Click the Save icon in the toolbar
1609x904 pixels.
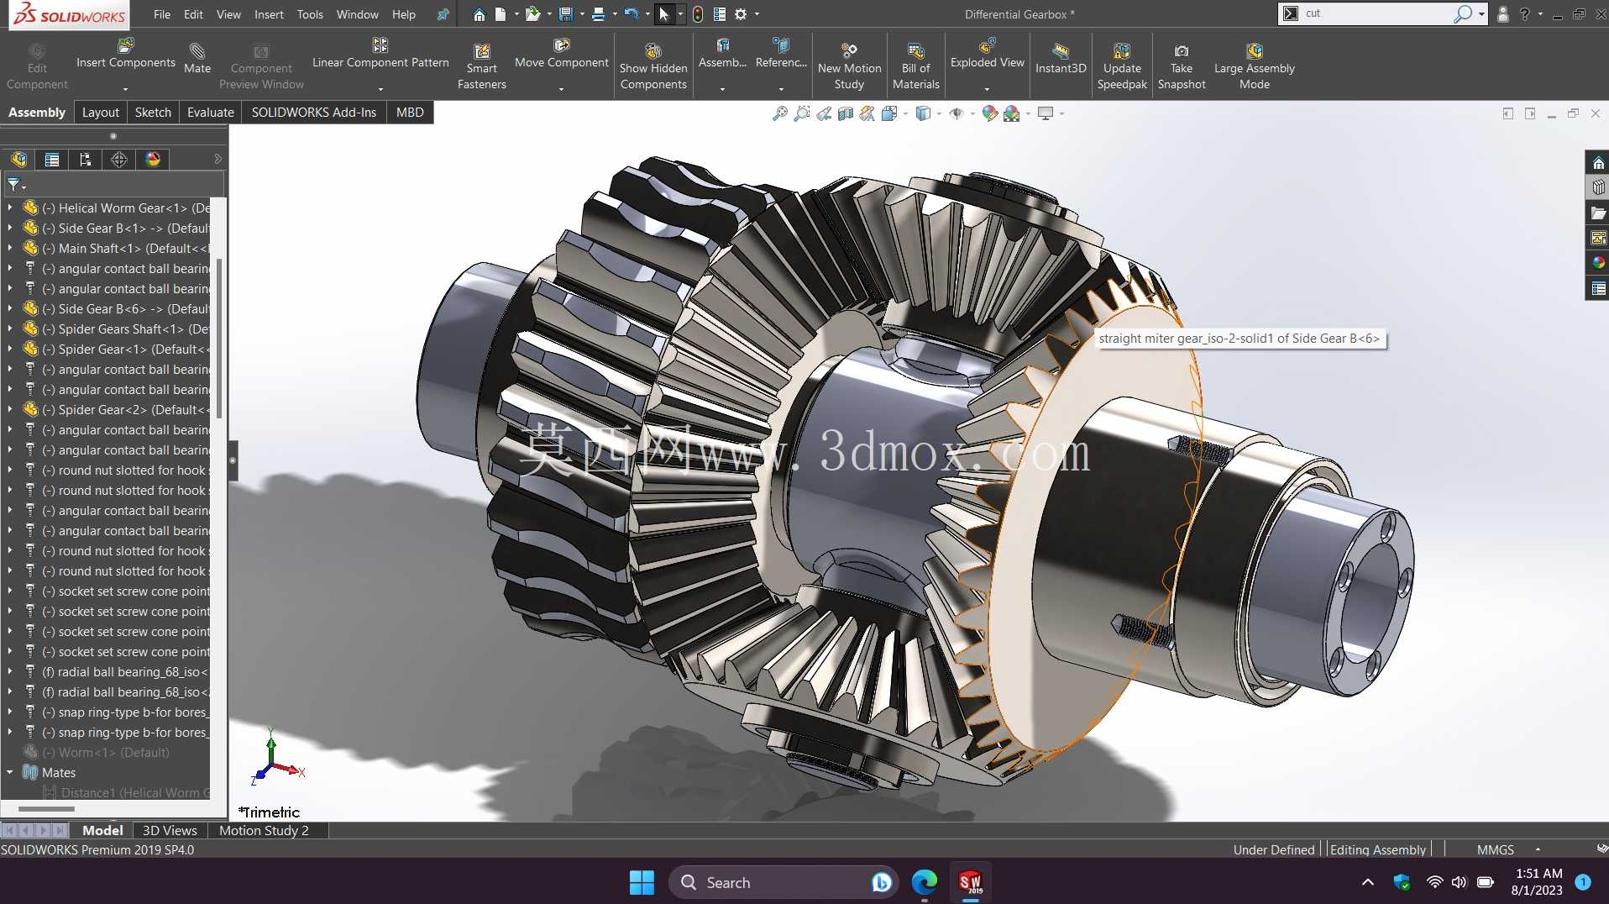[565, 14]
